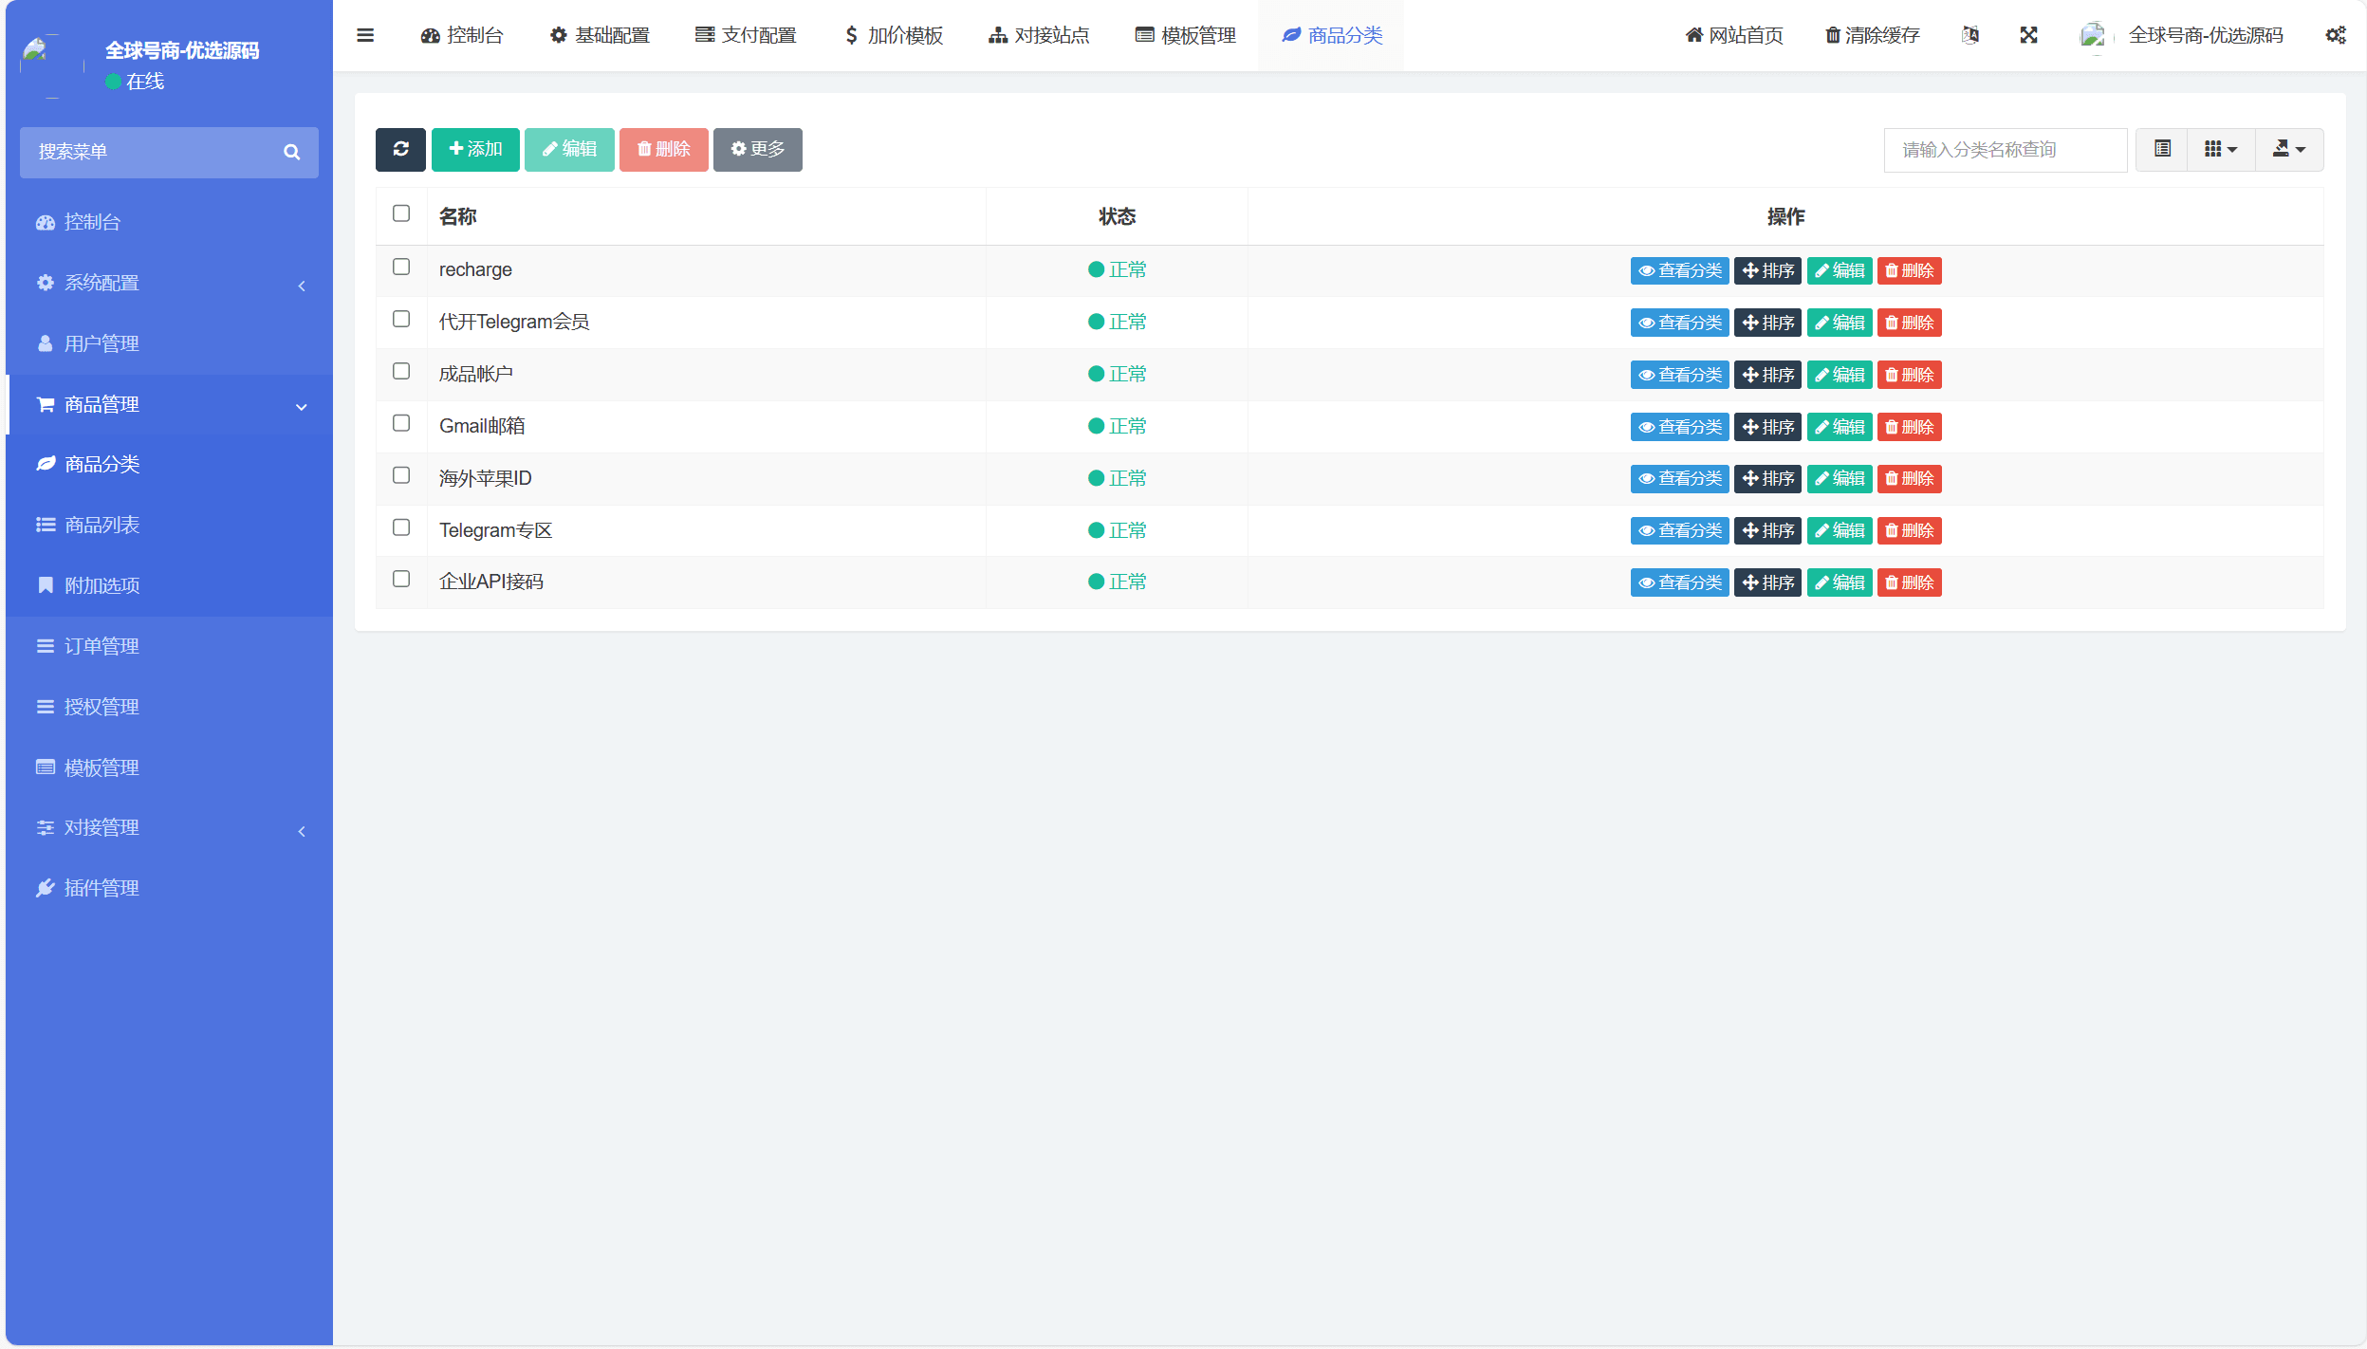This screenshot has width=2367, height=1349.
Task: Open 订单管理 in the sidebar
Action: (x=102, y=646)
